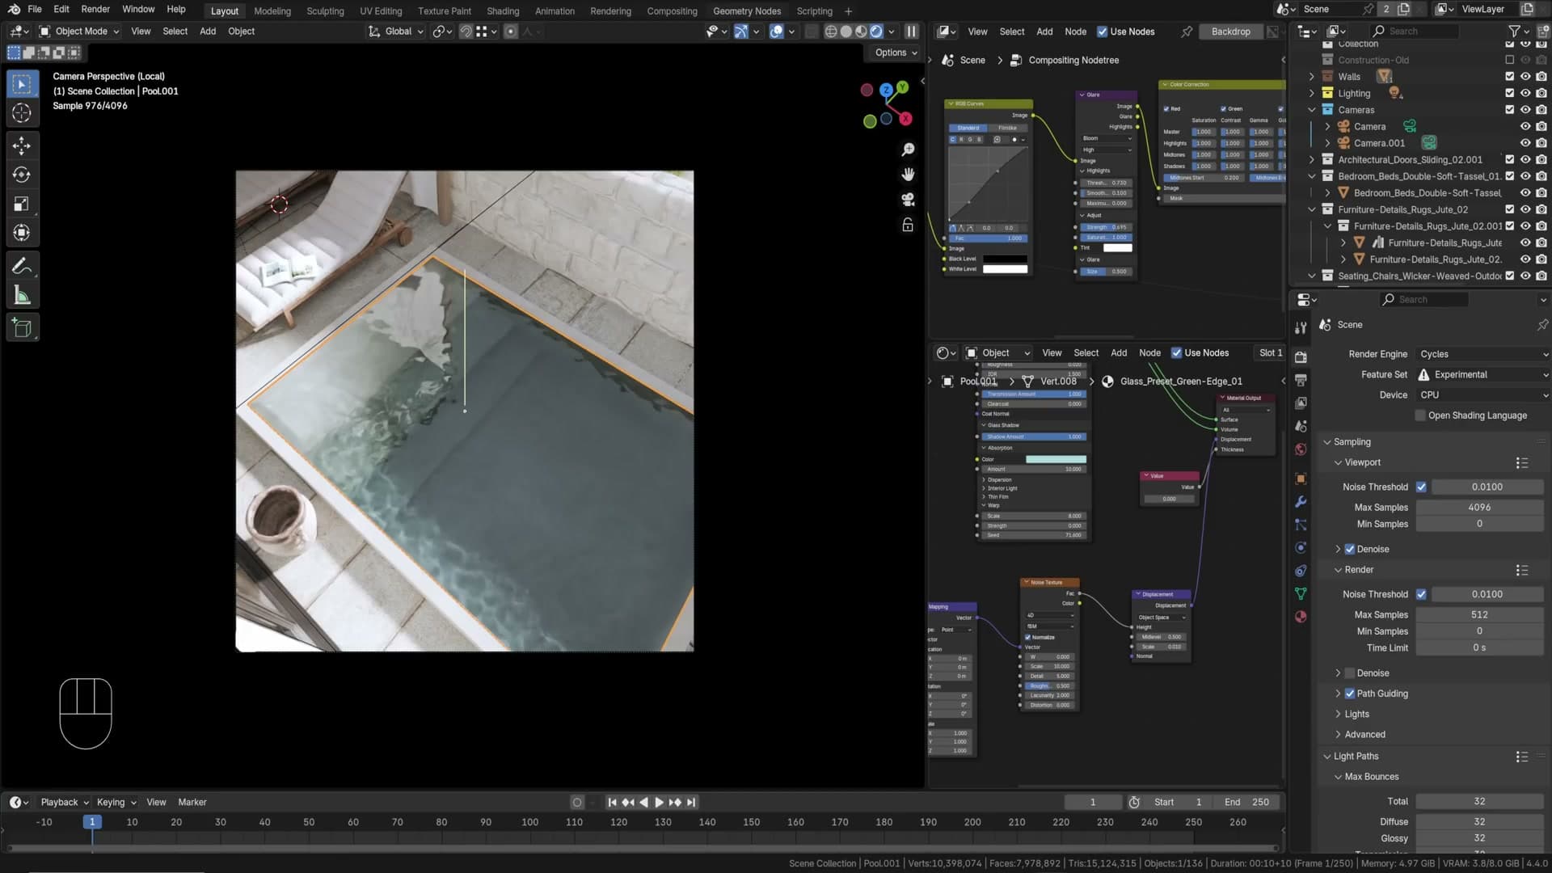The width and height of the screenshot is (1552, 873).
Task: Collapse the Cameras collection in outliner
Action: 1311,110
